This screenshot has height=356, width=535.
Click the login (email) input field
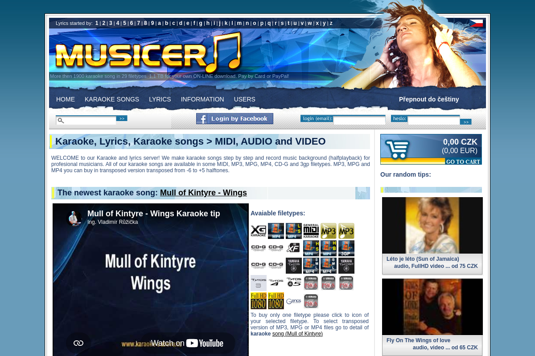(359, 120)
